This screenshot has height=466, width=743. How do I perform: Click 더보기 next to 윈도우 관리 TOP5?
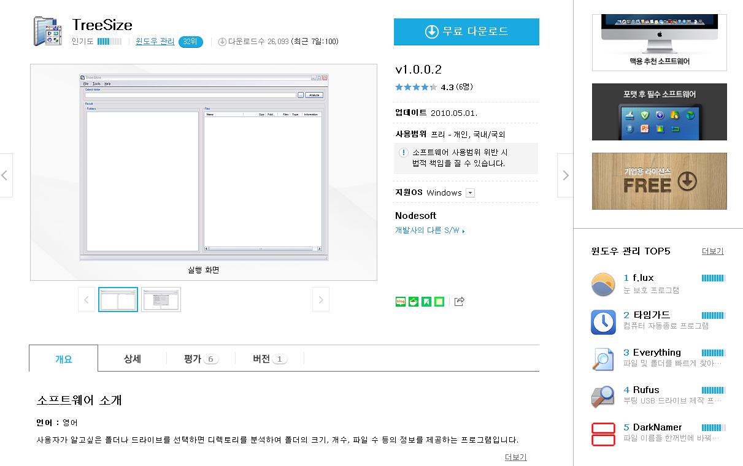[x=713, y=251]
